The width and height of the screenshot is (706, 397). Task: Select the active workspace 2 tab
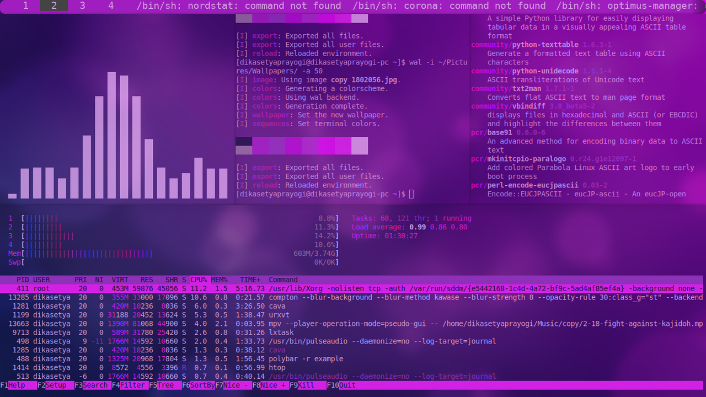coord(54,6)
